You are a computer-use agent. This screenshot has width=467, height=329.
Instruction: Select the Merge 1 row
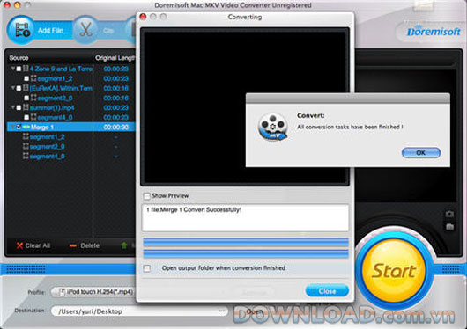tap(70, 127)
